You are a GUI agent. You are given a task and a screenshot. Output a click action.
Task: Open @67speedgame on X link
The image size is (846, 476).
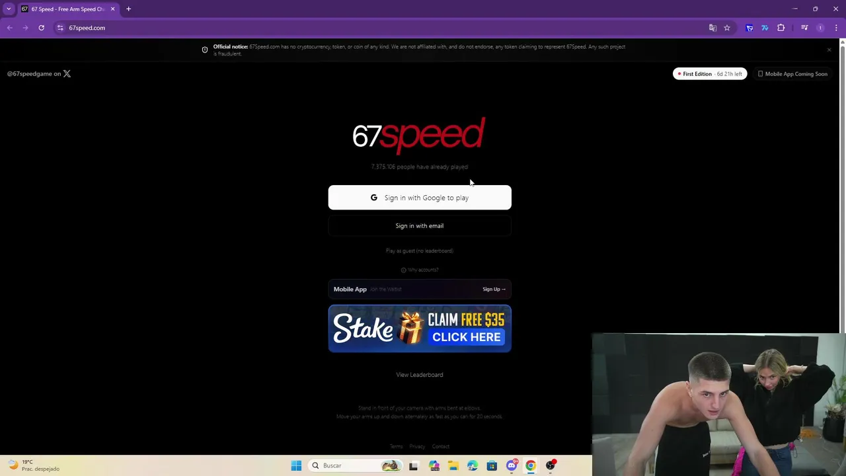38,73
